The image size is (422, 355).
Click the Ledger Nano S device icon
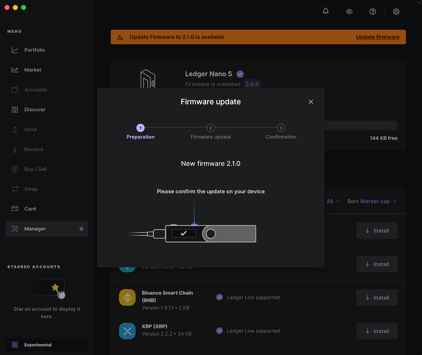(148, 79)
